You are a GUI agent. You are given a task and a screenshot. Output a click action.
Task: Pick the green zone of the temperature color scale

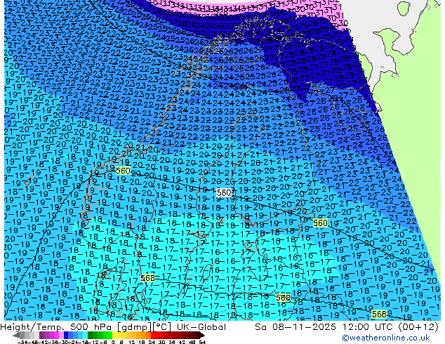[100, 335]
